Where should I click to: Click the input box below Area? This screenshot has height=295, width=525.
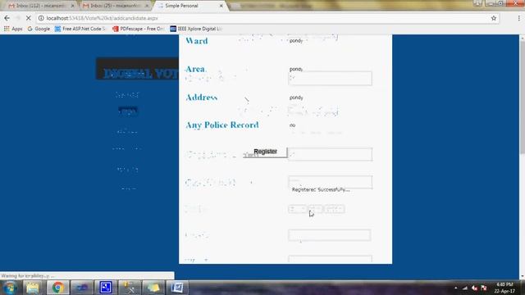click(330, 79)
